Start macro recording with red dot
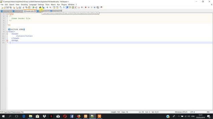 tap(86, 7)
